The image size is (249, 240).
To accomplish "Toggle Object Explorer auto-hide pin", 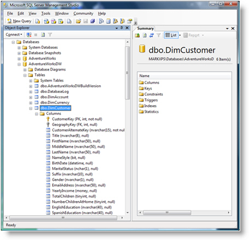I will pyautogui.click(x=121, y=28).
